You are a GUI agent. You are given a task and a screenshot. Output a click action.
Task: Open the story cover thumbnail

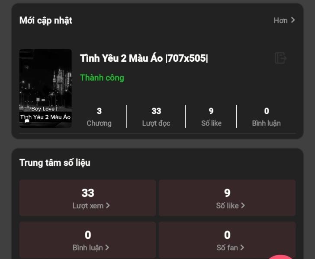pyautogui.click(x=45, y=88)
